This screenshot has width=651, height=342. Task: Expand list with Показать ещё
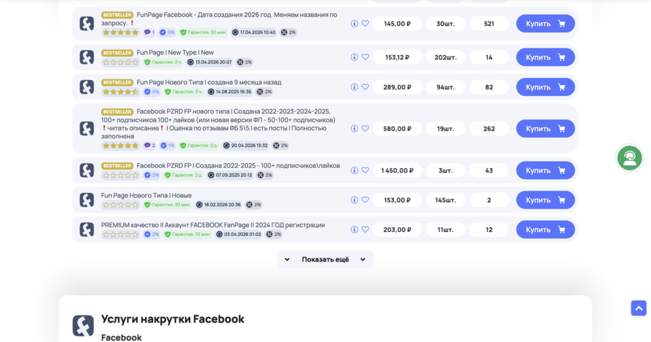point(325,259)
